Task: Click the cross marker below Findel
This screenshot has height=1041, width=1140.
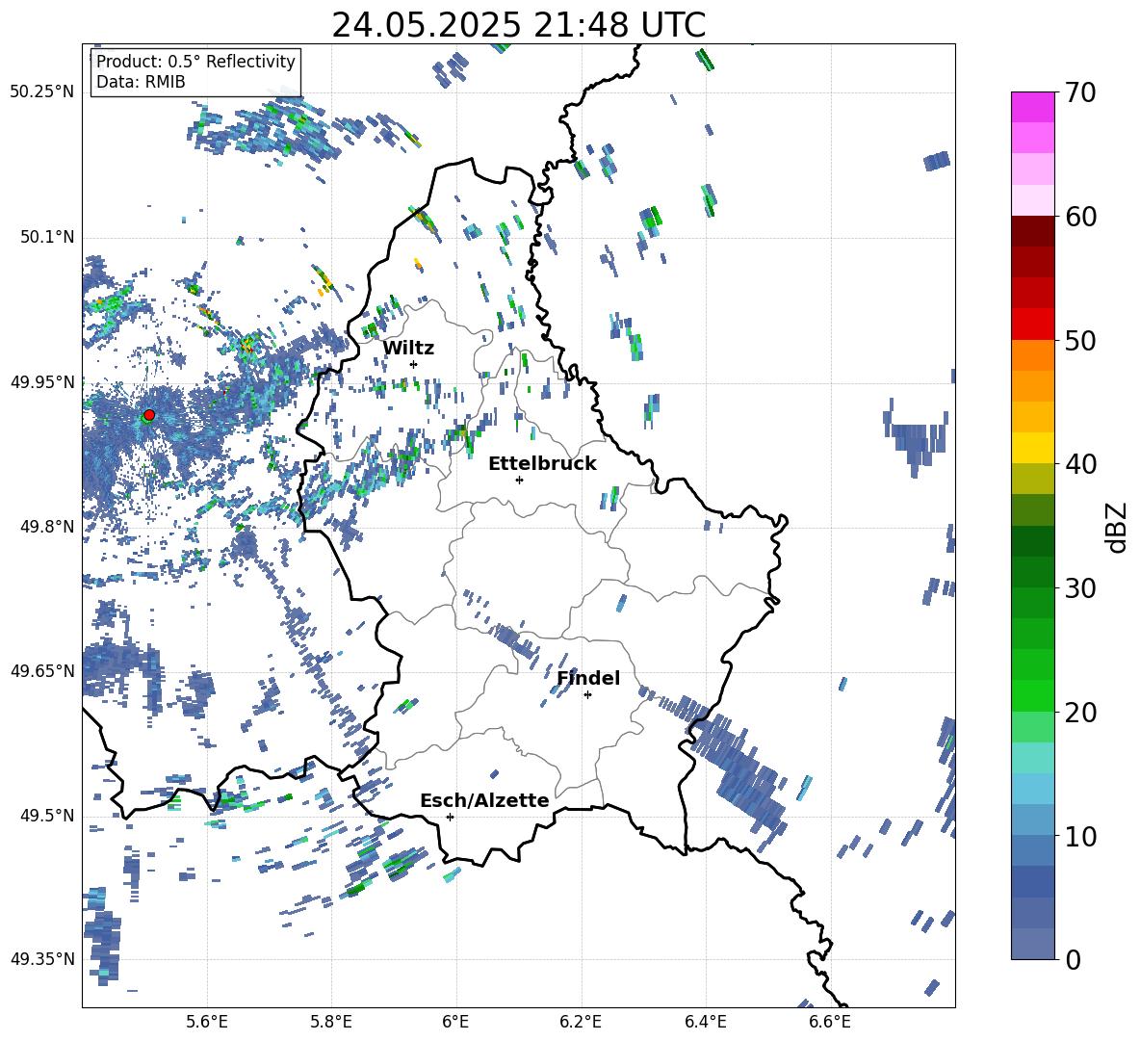Action: pyautogui.click(x=587, y=695)
